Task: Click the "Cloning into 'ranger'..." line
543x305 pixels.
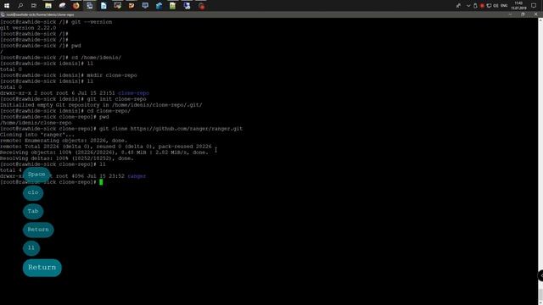Action: tap(37, 135)
